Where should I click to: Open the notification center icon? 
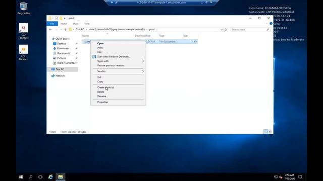click(300, 176)
